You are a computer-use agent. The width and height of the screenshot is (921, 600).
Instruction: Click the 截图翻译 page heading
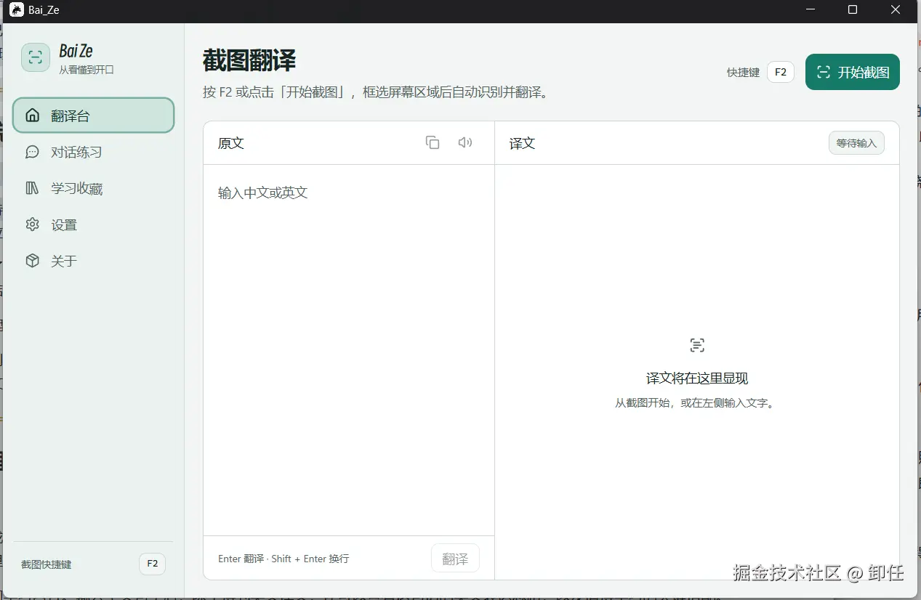coord(249,61)
